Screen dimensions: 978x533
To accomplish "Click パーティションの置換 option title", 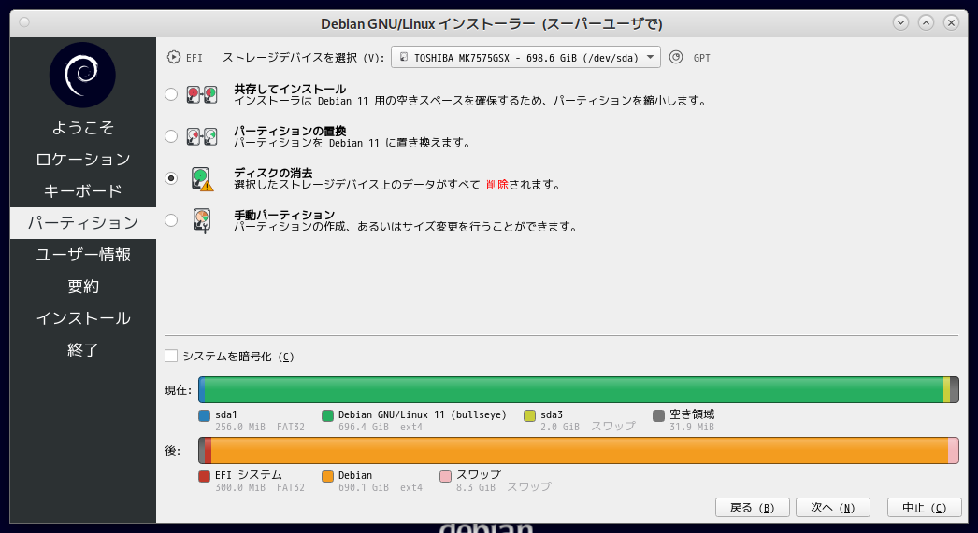I will click(290, 131).
